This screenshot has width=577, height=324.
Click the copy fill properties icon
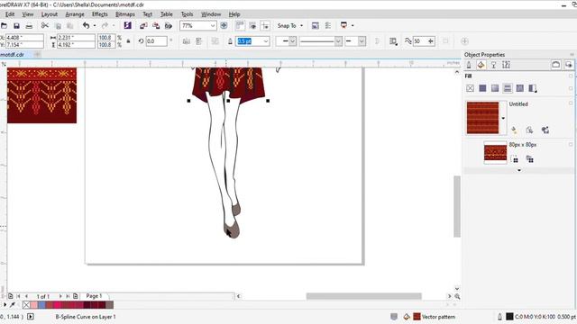click(x=545, y=130)
